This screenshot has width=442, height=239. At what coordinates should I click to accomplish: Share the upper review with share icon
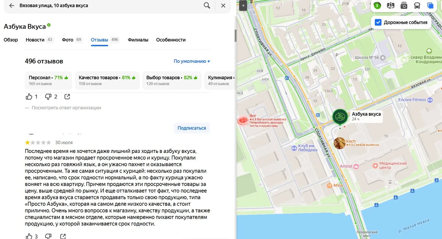pyautogui.click(x=67, y=97)
